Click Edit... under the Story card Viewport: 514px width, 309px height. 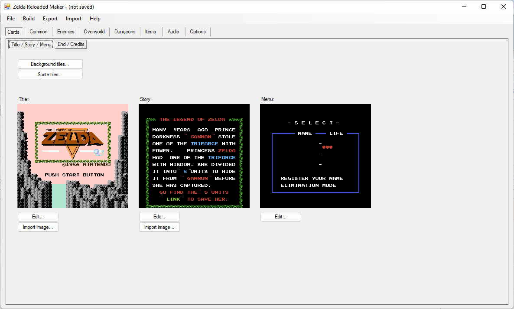tap(159, 217)
